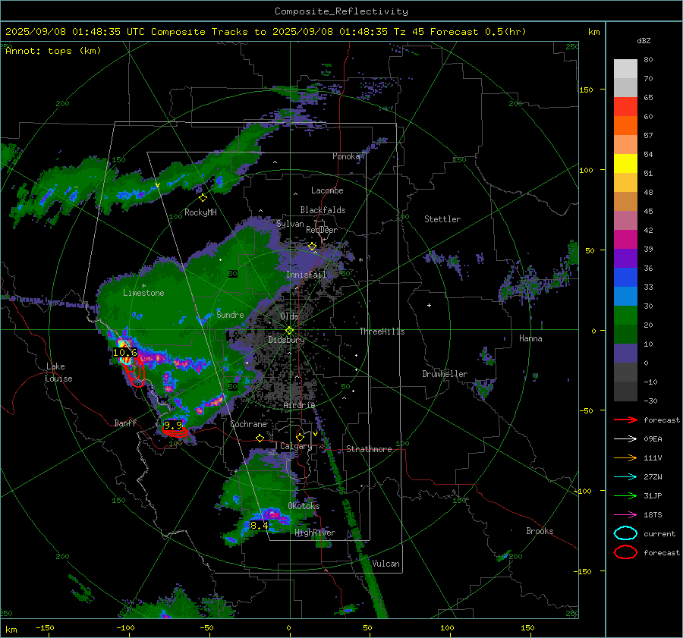
Task: Select the cyan 27ZW arrow legend icon
Action: tap(625, 477)
